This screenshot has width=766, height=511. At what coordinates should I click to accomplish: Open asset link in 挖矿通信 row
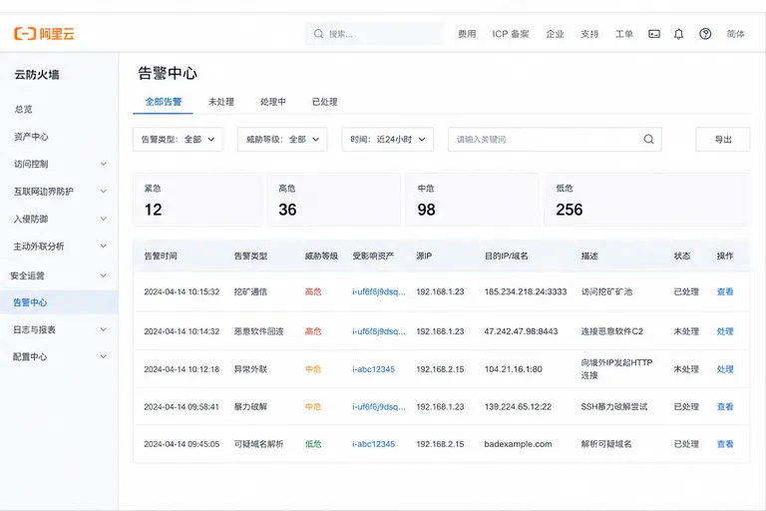tap(379, 292)
